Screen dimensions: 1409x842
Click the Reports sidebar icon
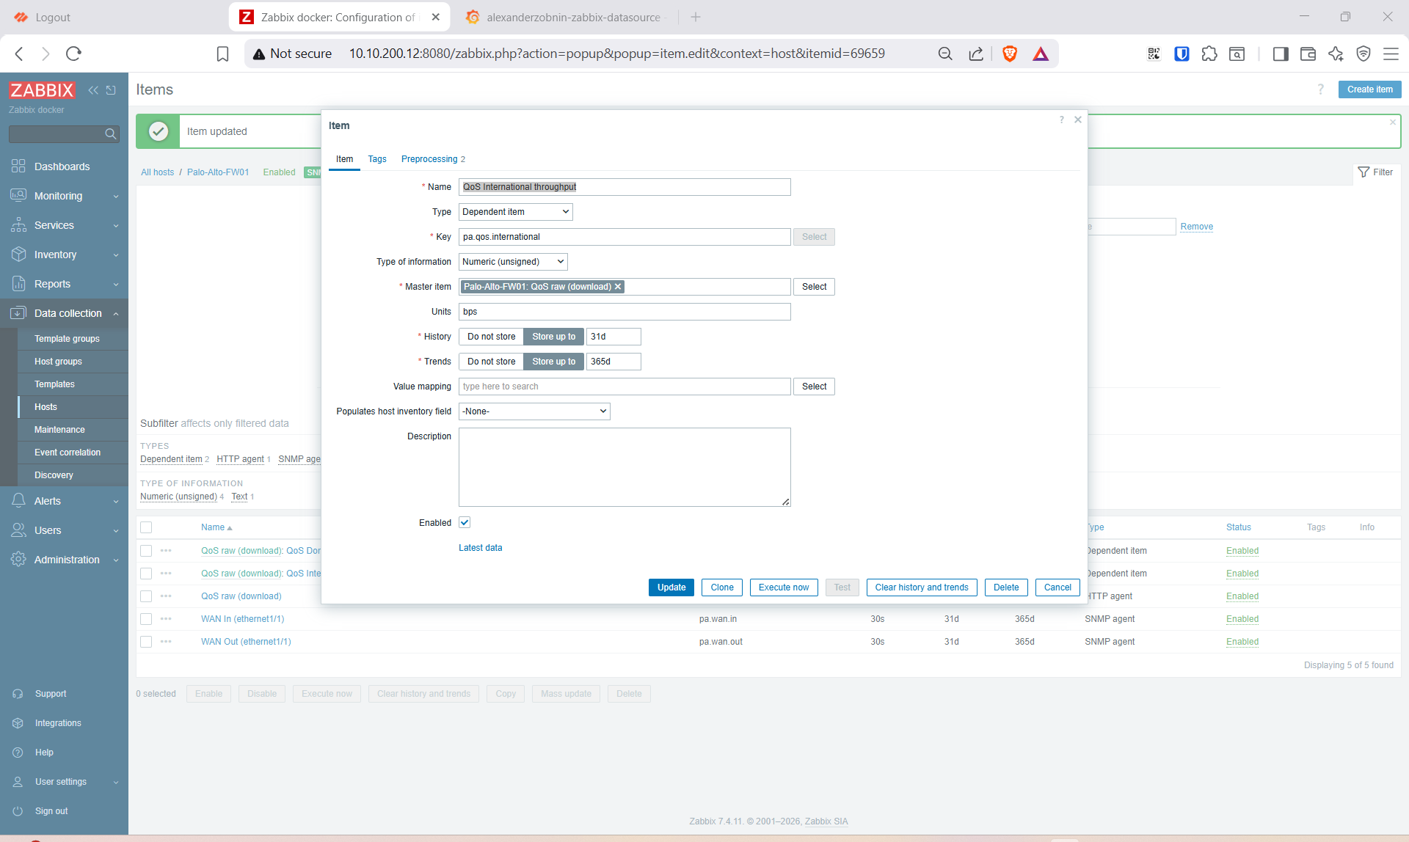pyautogui.click(x=18, y=284)
